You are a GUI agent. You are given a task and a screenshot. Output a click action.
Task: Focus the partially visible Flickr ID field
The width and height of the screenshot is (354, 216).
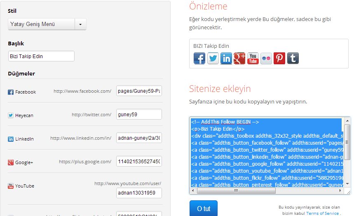pyautogui.click(x=139, y=214)
